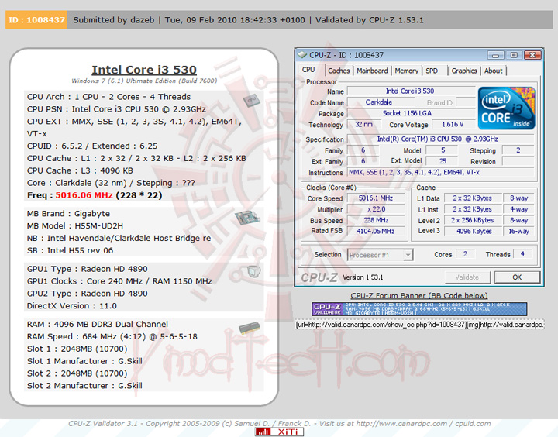The height and width of the screenshot is (437, 558).
Task: Select the SPD tab
Action: point(432,71)
